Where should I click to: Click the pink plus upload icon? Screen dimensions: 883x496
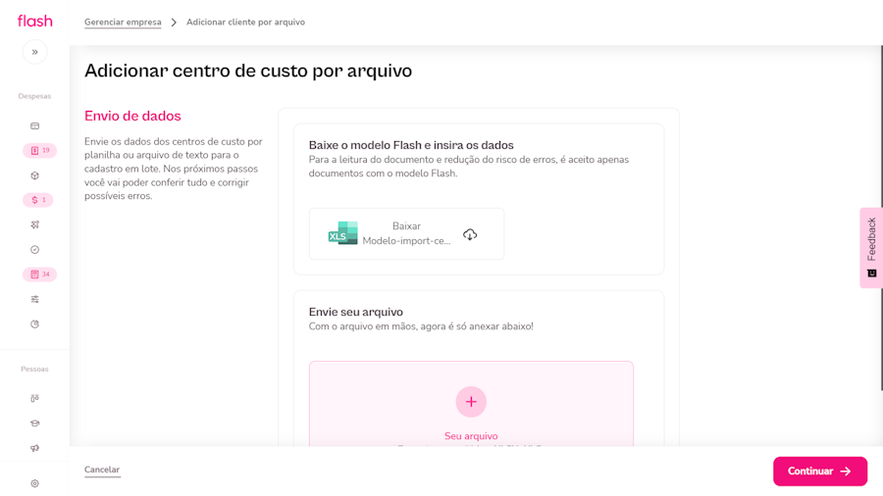coord(471,402)
